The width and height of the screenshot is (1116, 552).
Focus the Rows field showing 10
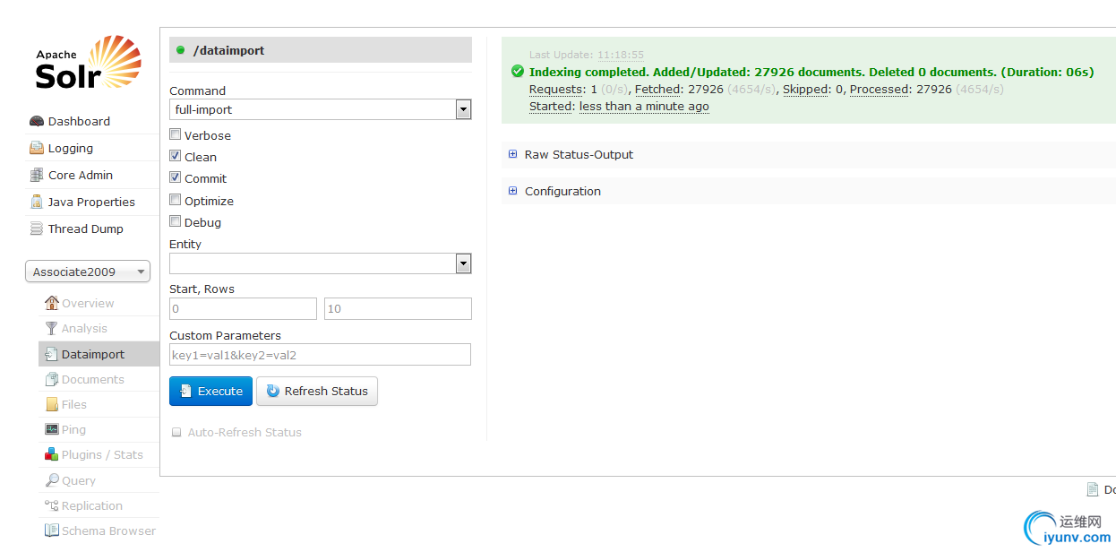(x=398, y=308)
